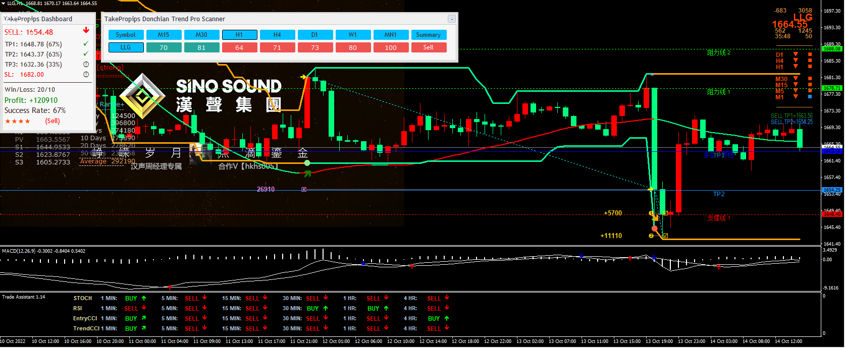Click the red Sell summary button
845x348 pixels.
point(429,47)
